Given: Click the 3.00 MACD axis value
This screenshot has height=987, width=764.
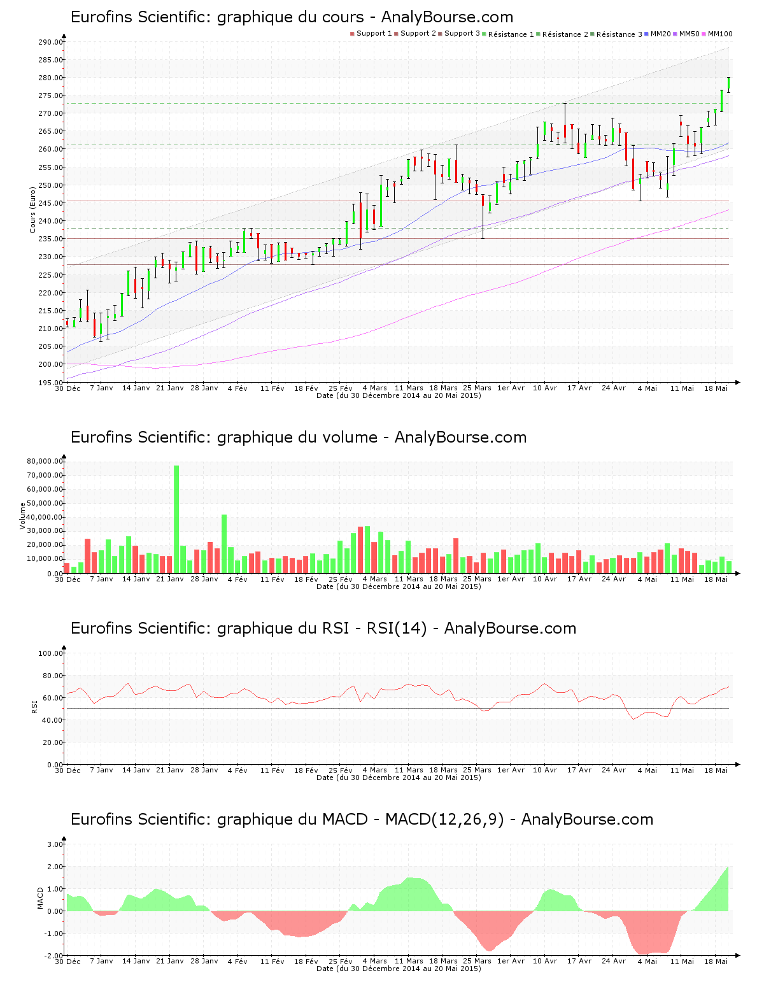Looking at the screenshot, I should click(55, 844).
